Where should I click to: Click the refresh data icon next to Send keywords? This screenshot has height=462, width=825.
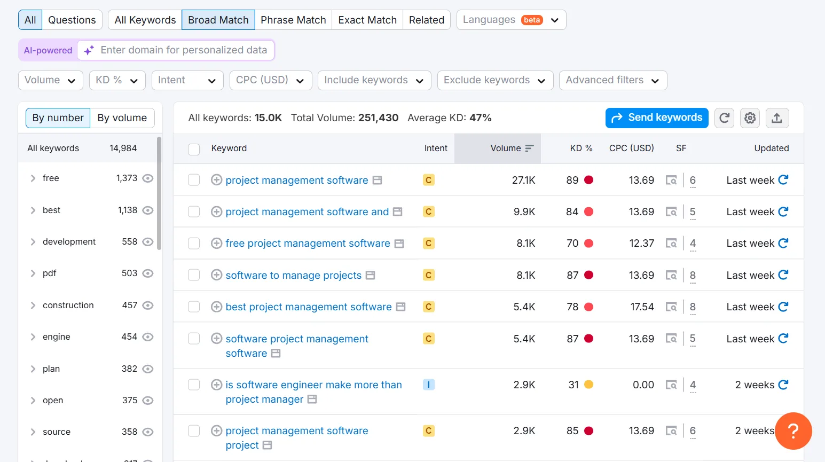[x=724, y=118]
